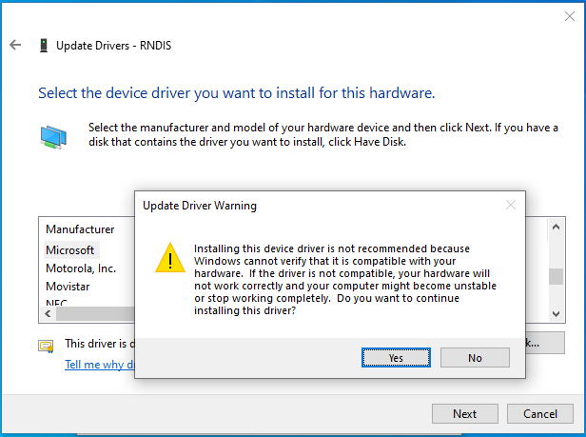Click the RNDIS device icon in title
Image resolution: width=586 pixels, height=437 pixels.
(44, 46)
